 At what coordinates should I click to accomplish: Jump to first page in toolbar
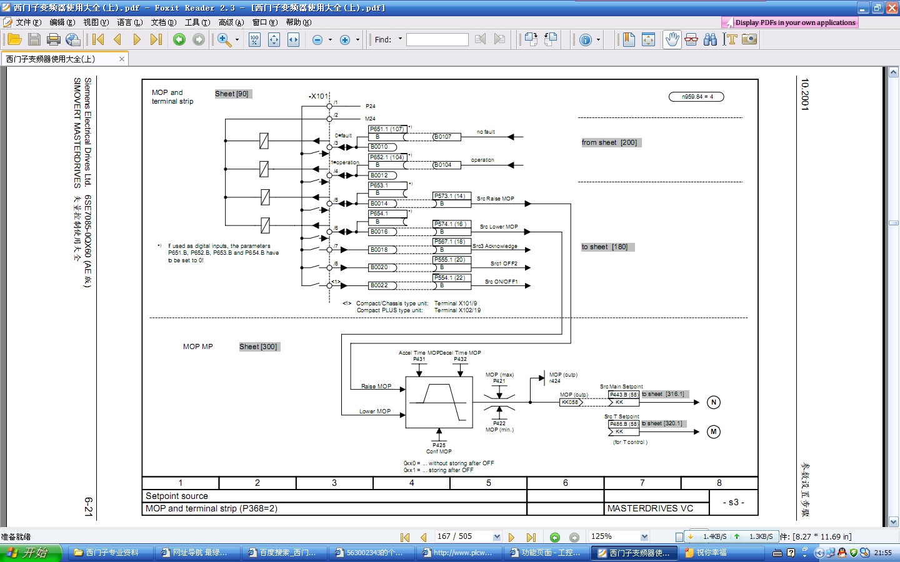click(x=98, y=39)
